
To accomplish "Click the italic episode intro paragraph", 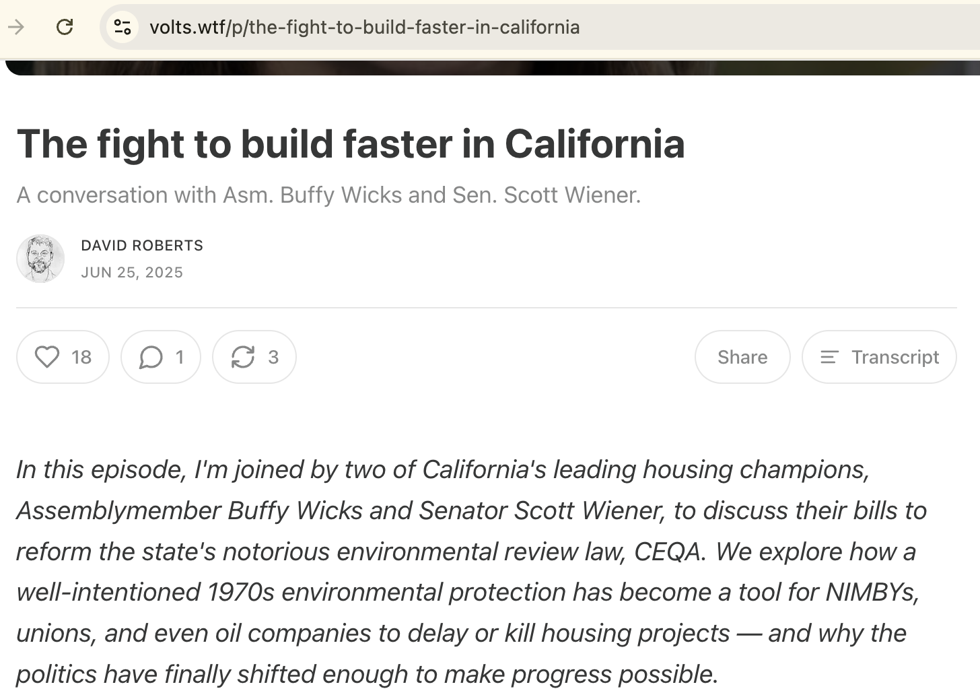I will coord(471,572).
